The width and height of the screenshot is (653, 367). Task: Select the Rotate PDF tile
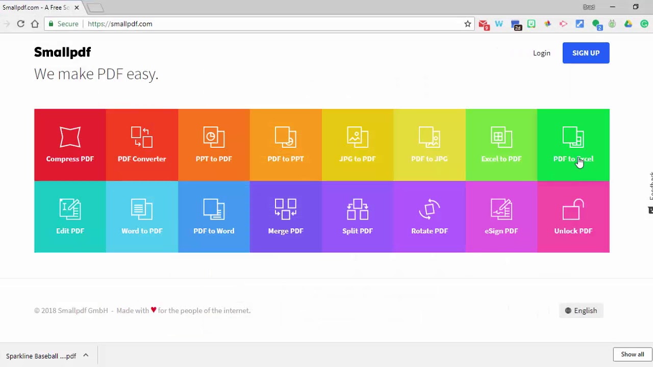(430, 217)
